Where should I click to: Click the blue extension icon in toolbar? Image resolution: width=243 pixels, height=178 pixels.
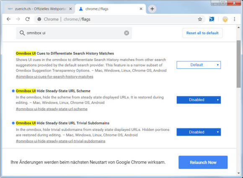tap(212, 19)
